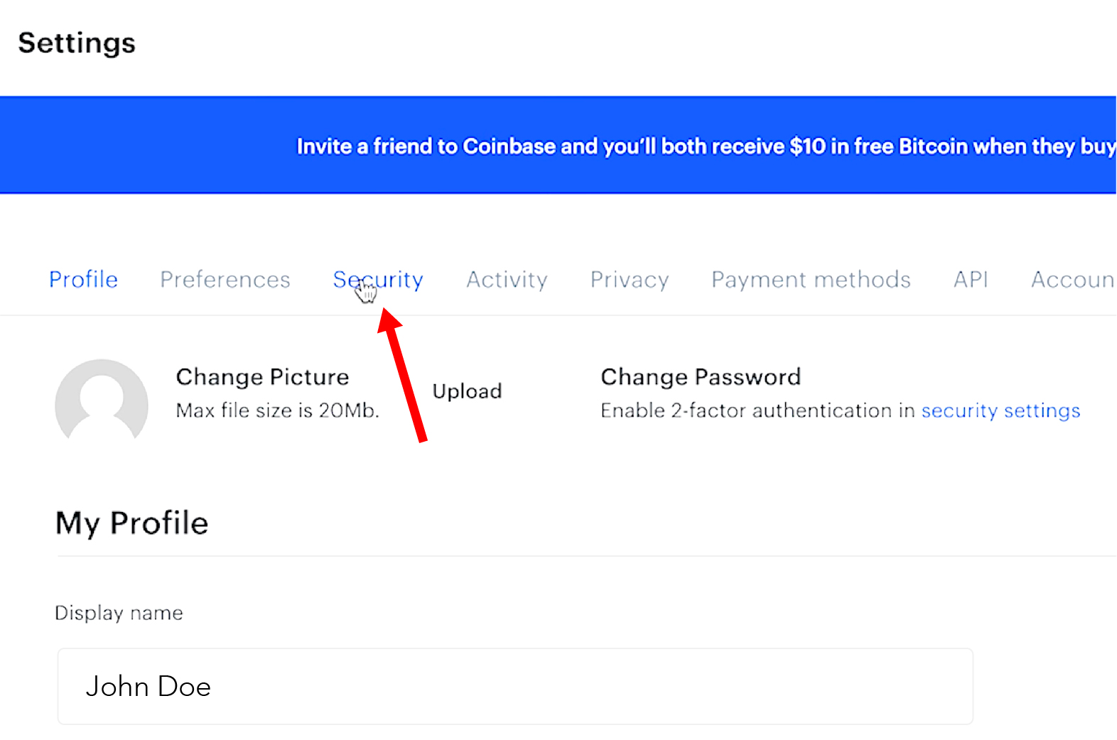Open the Payment methods tab

pyautogui.click(x=811, y=280)
